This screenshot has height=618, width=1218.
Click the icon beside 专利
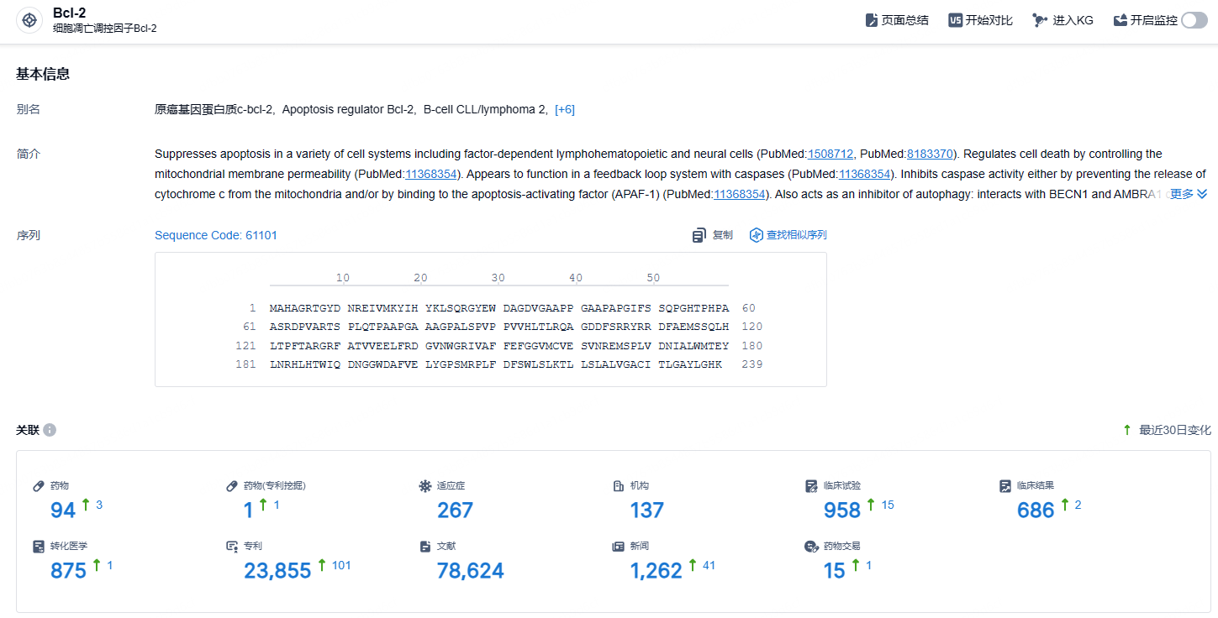(x=232, y=546)
